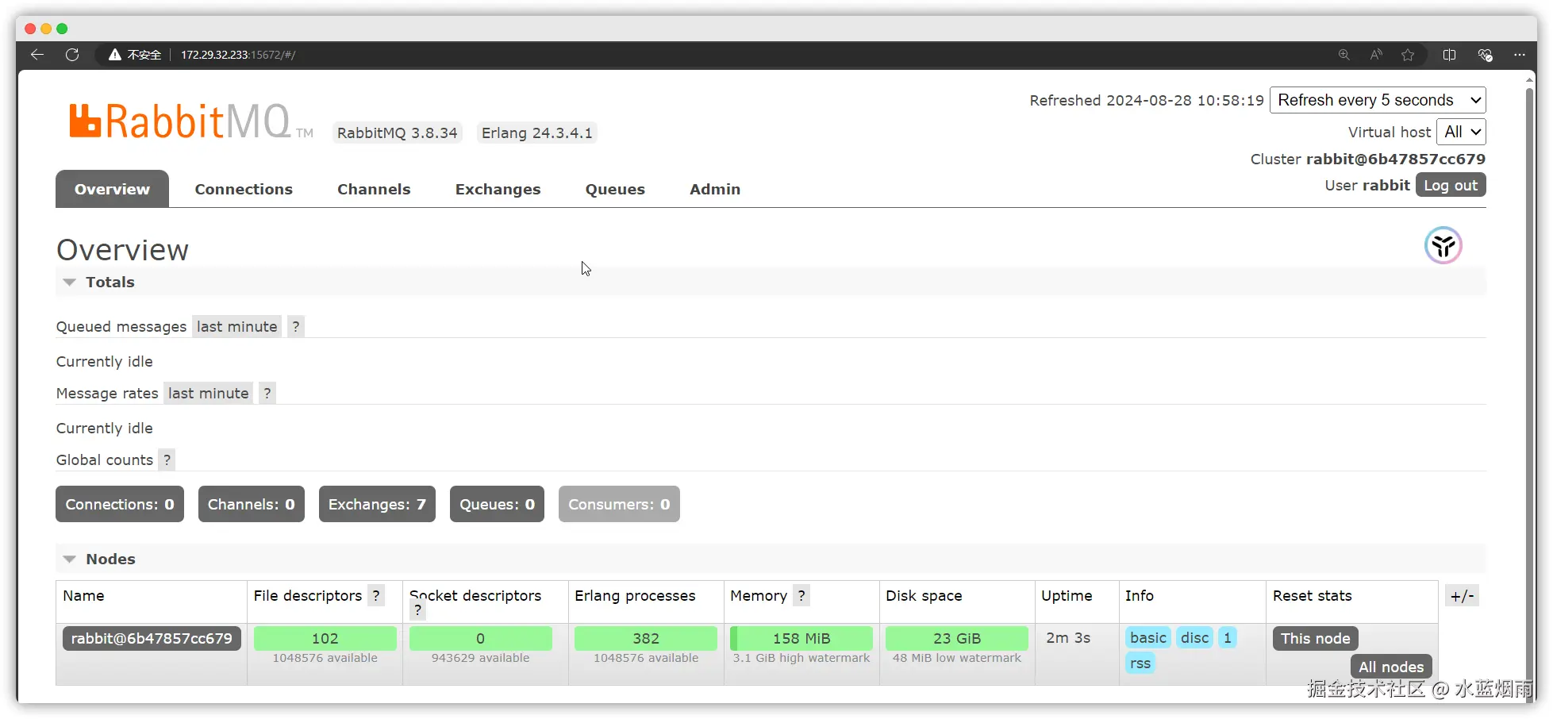Open the Channels: 0 count button
The width and height of the screenshot is (1553, 719).
pyautogui.click(x=251, y=504)
